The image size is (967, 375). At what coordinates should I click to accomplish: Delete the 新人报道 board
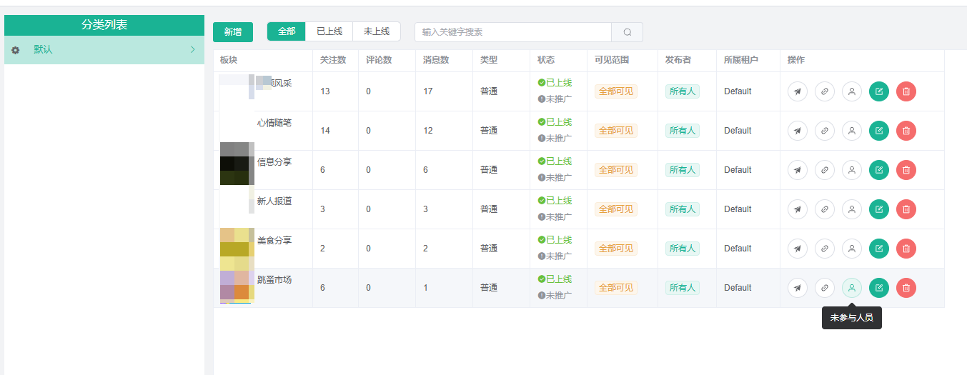(906, 209)
